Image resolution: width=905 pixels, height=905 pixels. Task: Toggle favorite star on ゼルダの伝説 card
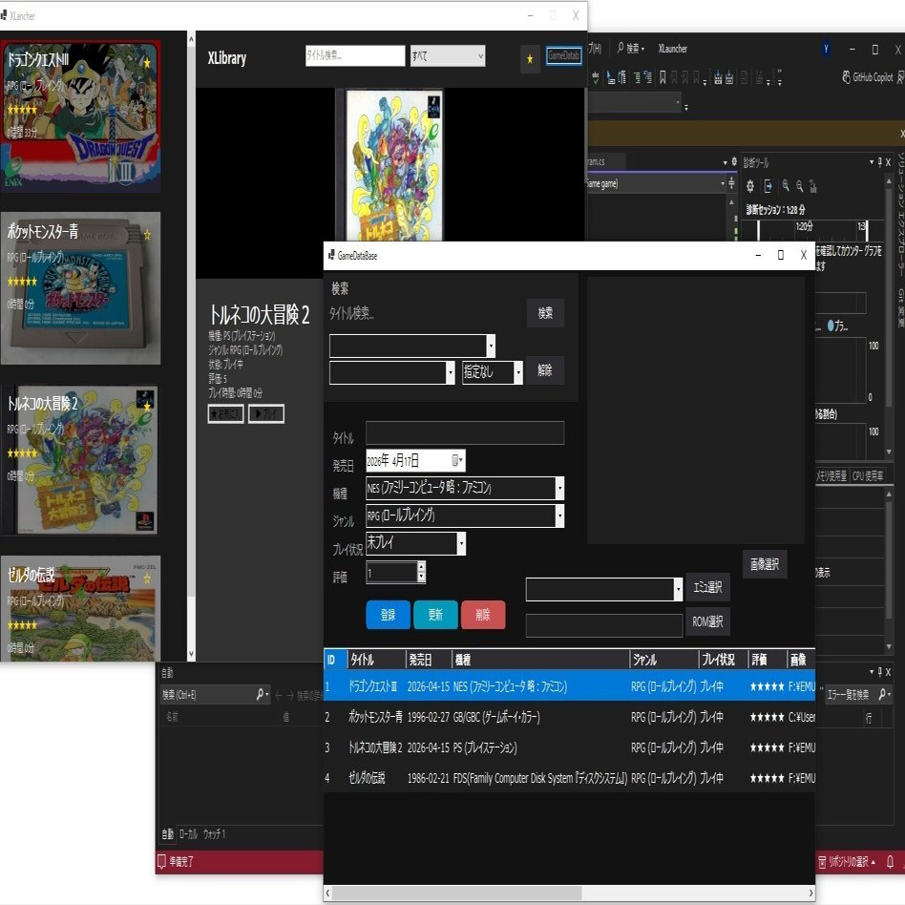[147, 578]
